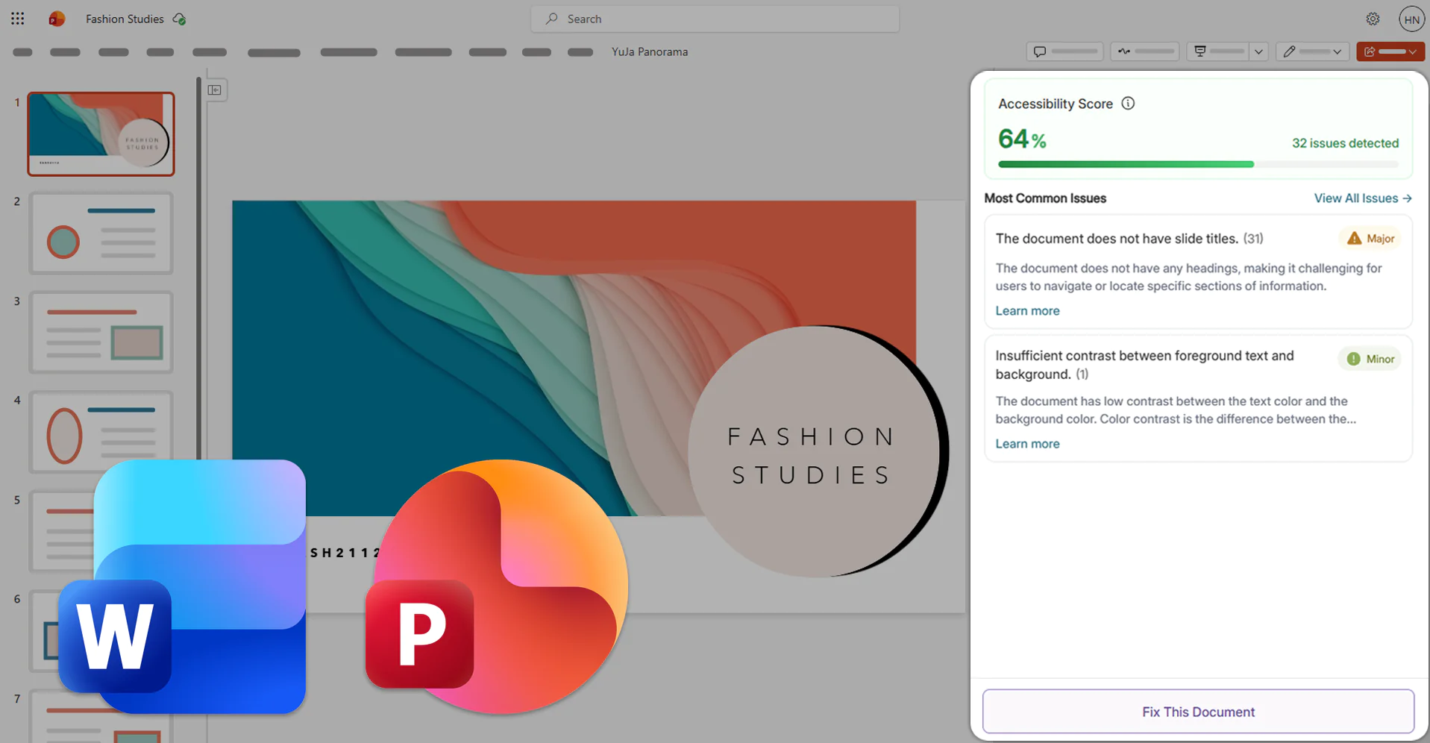
Task: Click the large PowerPoint logo
Action: 498,586
